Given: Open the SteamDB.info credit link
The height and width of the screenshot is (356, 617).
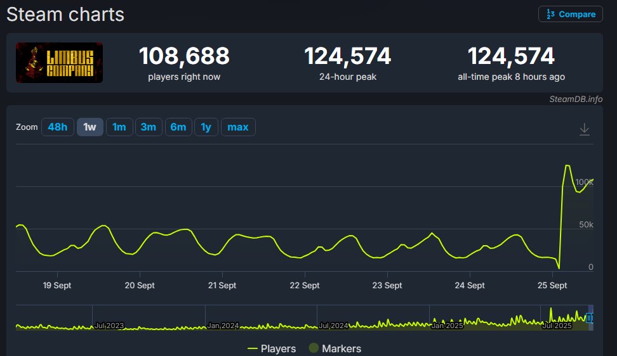Looking at the screenshot, I should pos(576,99).
